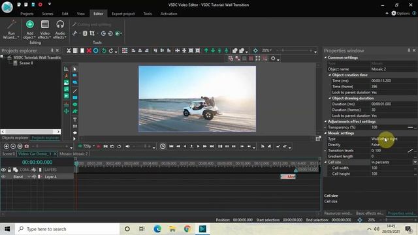Open the Edit menu tab

(65, 14)
